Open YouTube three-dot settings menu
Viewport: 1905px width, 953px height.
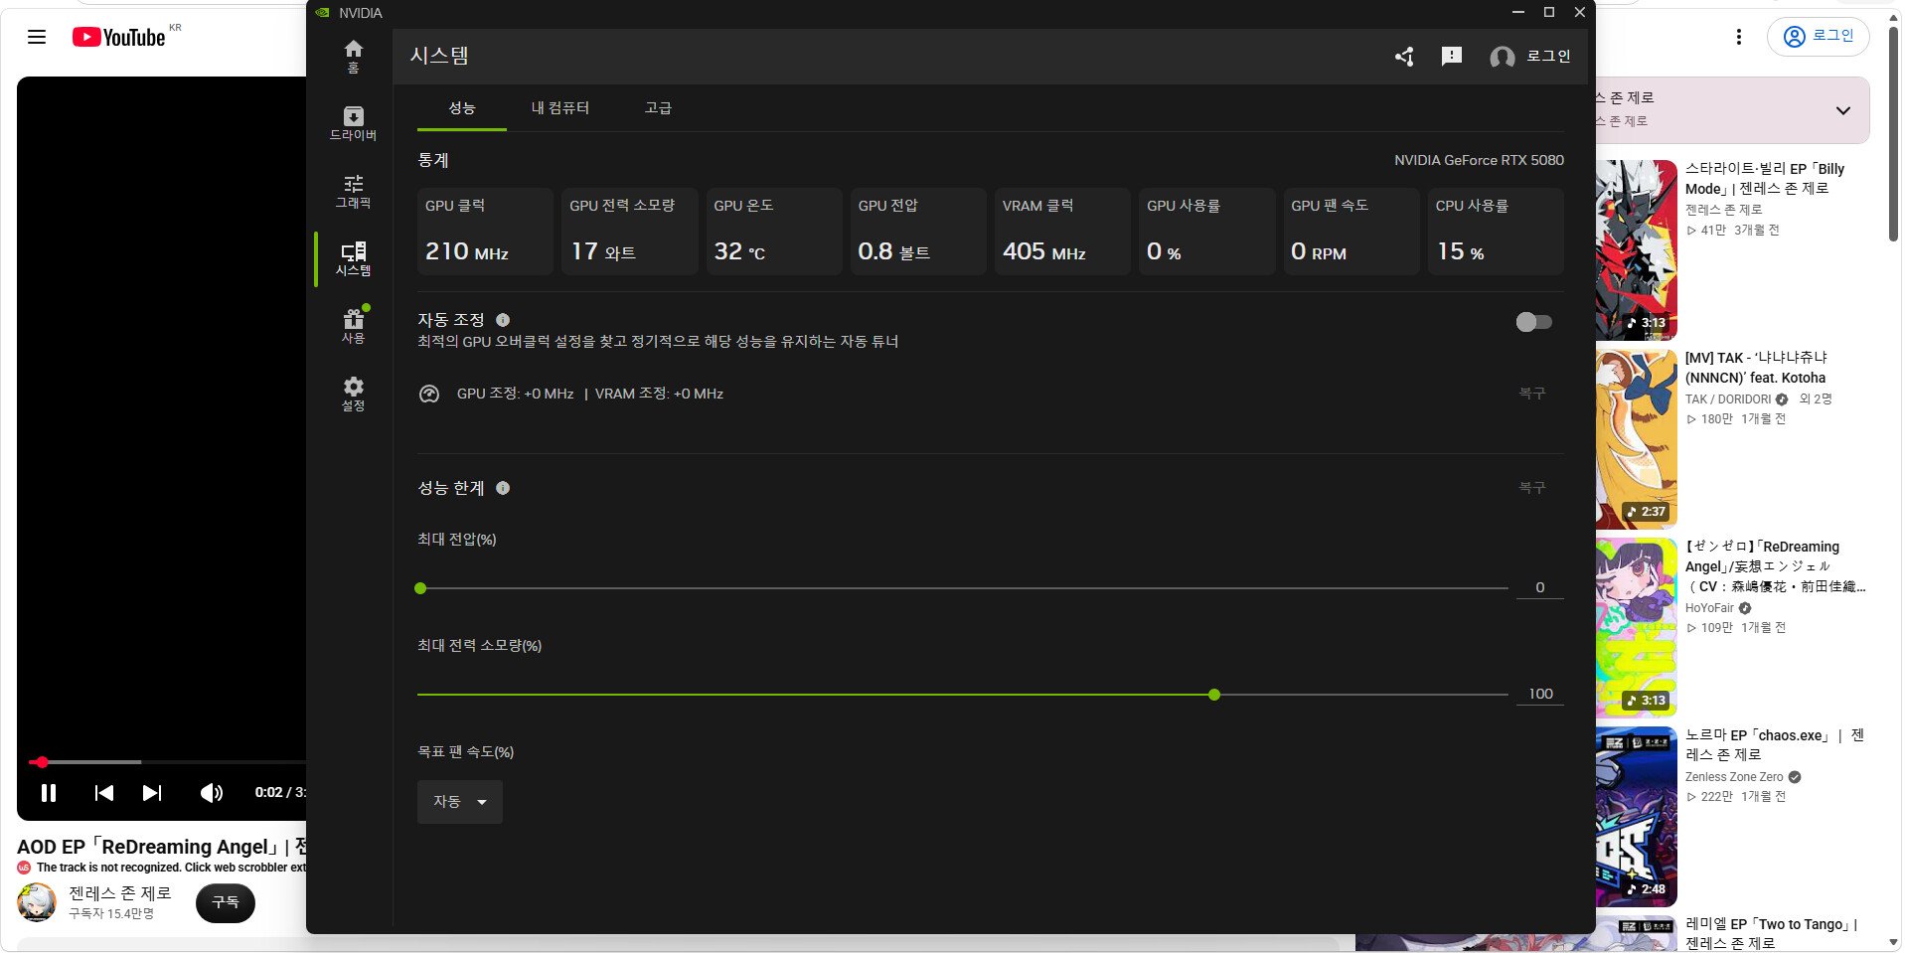click(1739, 37)
